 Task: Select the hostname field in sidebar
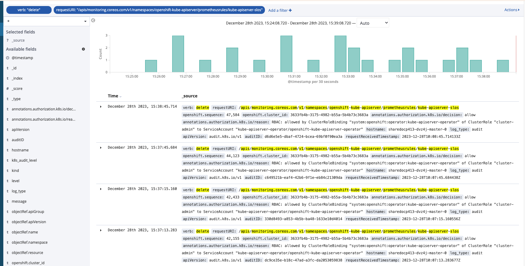click(20, 150)
